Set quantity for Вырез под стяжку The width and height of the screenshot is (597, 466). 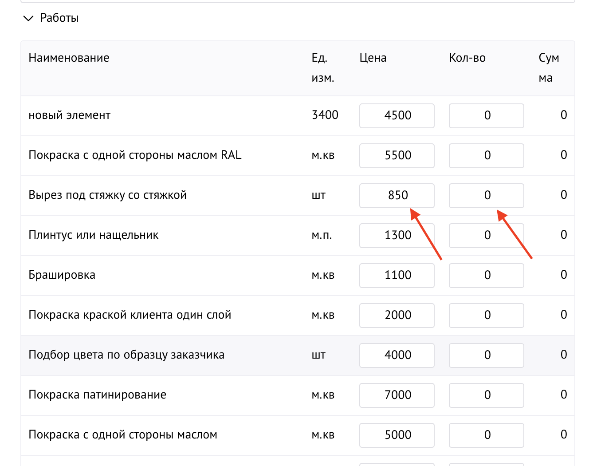pyautogui.click(x=486, y=195)
